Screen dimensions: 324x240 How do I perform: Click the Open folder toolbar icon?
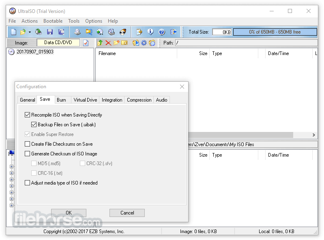tap(23, 32)
